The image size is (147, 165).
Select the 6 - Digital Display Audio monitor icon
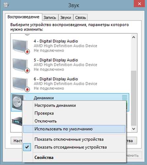coord(21,84)
